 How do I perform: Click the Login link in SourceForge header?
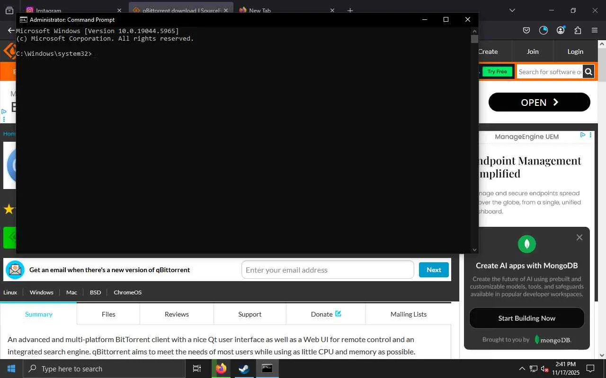(575, 52)
